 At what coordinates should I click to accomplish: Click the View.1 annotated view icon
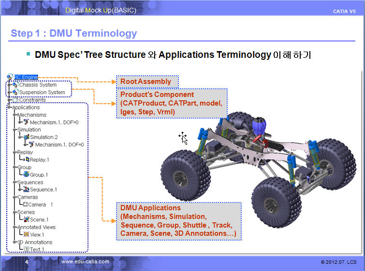tap(26, 234)
